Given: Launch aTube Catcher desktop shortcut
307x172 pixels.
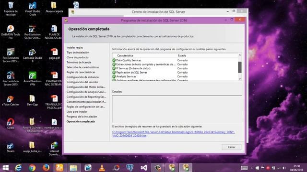Looking at the screenshot, I should (11, 101).
